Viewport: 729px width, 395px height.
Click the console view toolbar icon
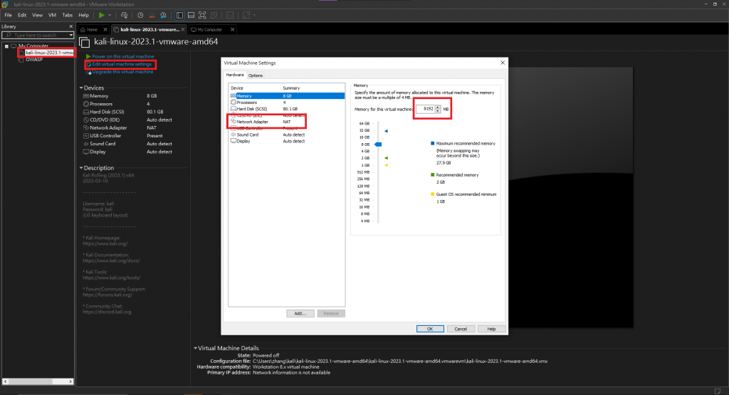[x=230, y=16]
